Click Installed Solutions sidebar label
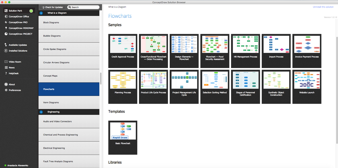The height and width of the screenshot is (168, 338). tap(18, 51)
